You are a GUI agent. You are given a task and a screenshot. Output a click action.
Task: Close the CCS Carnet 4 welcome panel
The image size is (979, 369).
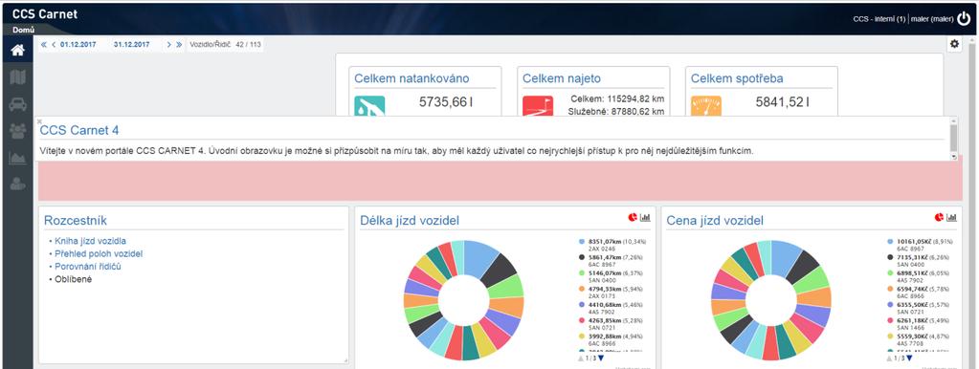(39, 121)
